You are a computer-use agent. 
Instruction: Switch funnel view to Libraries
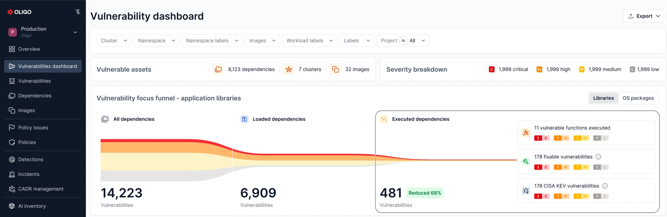(603, 98)
